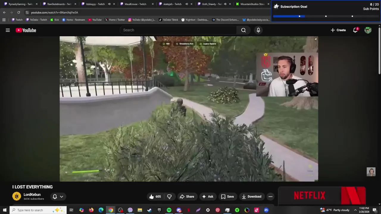The height and width of the screenshot is (214, 381).
Task: Show hidden system tray icons
Action: 355,210
